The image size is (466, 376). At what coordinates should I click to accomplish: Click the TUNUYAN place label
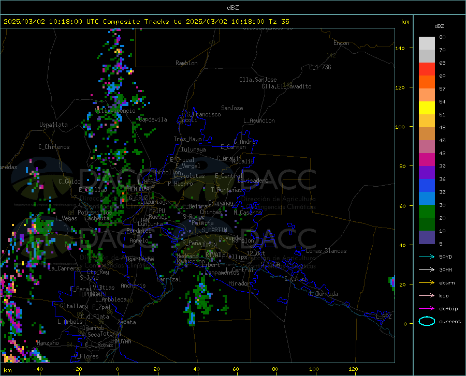click(120, 341)
